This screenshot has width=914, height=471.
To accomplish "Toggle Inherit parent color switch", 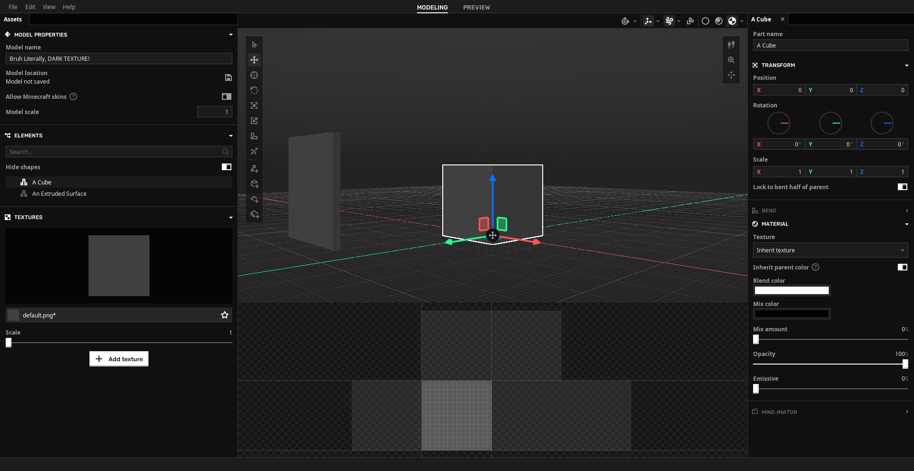I will pos(903,267).
